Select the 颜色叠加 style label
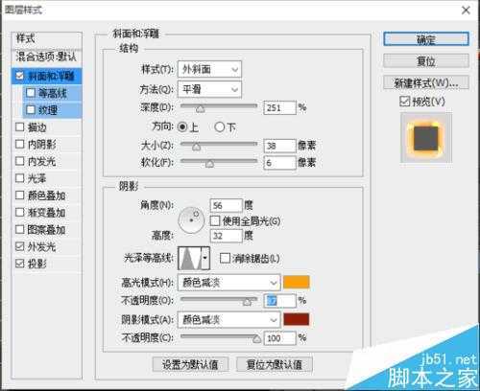This screenshot has width=480, height=391. coord(47,195)
